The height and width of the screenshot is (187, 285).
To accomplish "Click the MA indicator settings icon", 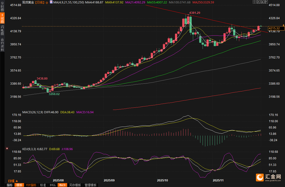I will click(x=51, y=2).
